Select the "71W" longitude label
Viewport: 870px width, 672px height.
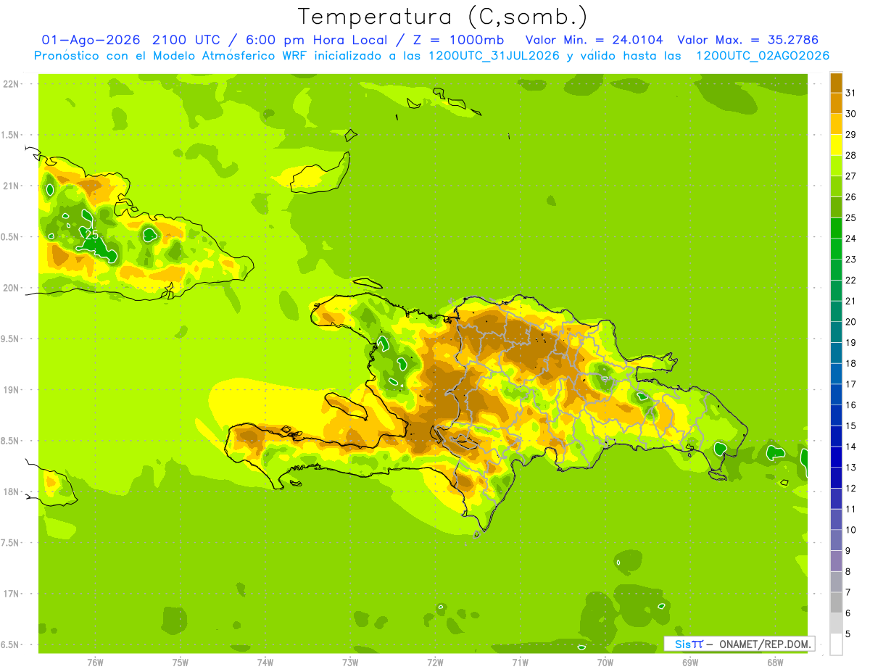coord(520,662)
